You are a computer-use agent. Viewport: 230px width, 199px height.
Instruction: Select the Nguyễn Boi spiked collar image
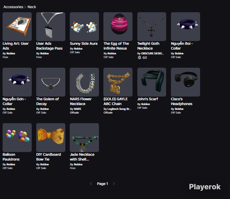(x=185, y=27)
